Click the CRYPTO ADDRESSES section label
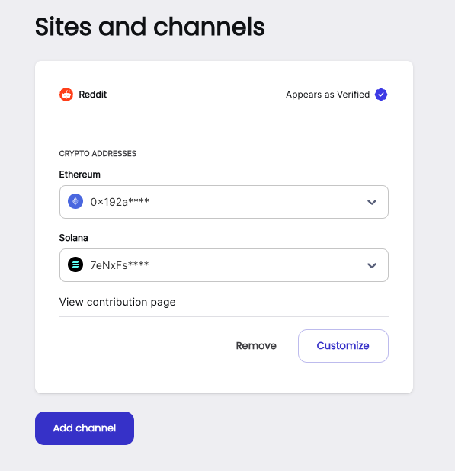Image resolution: width=455 pixels, height=471 pixels. pos(98,153)
